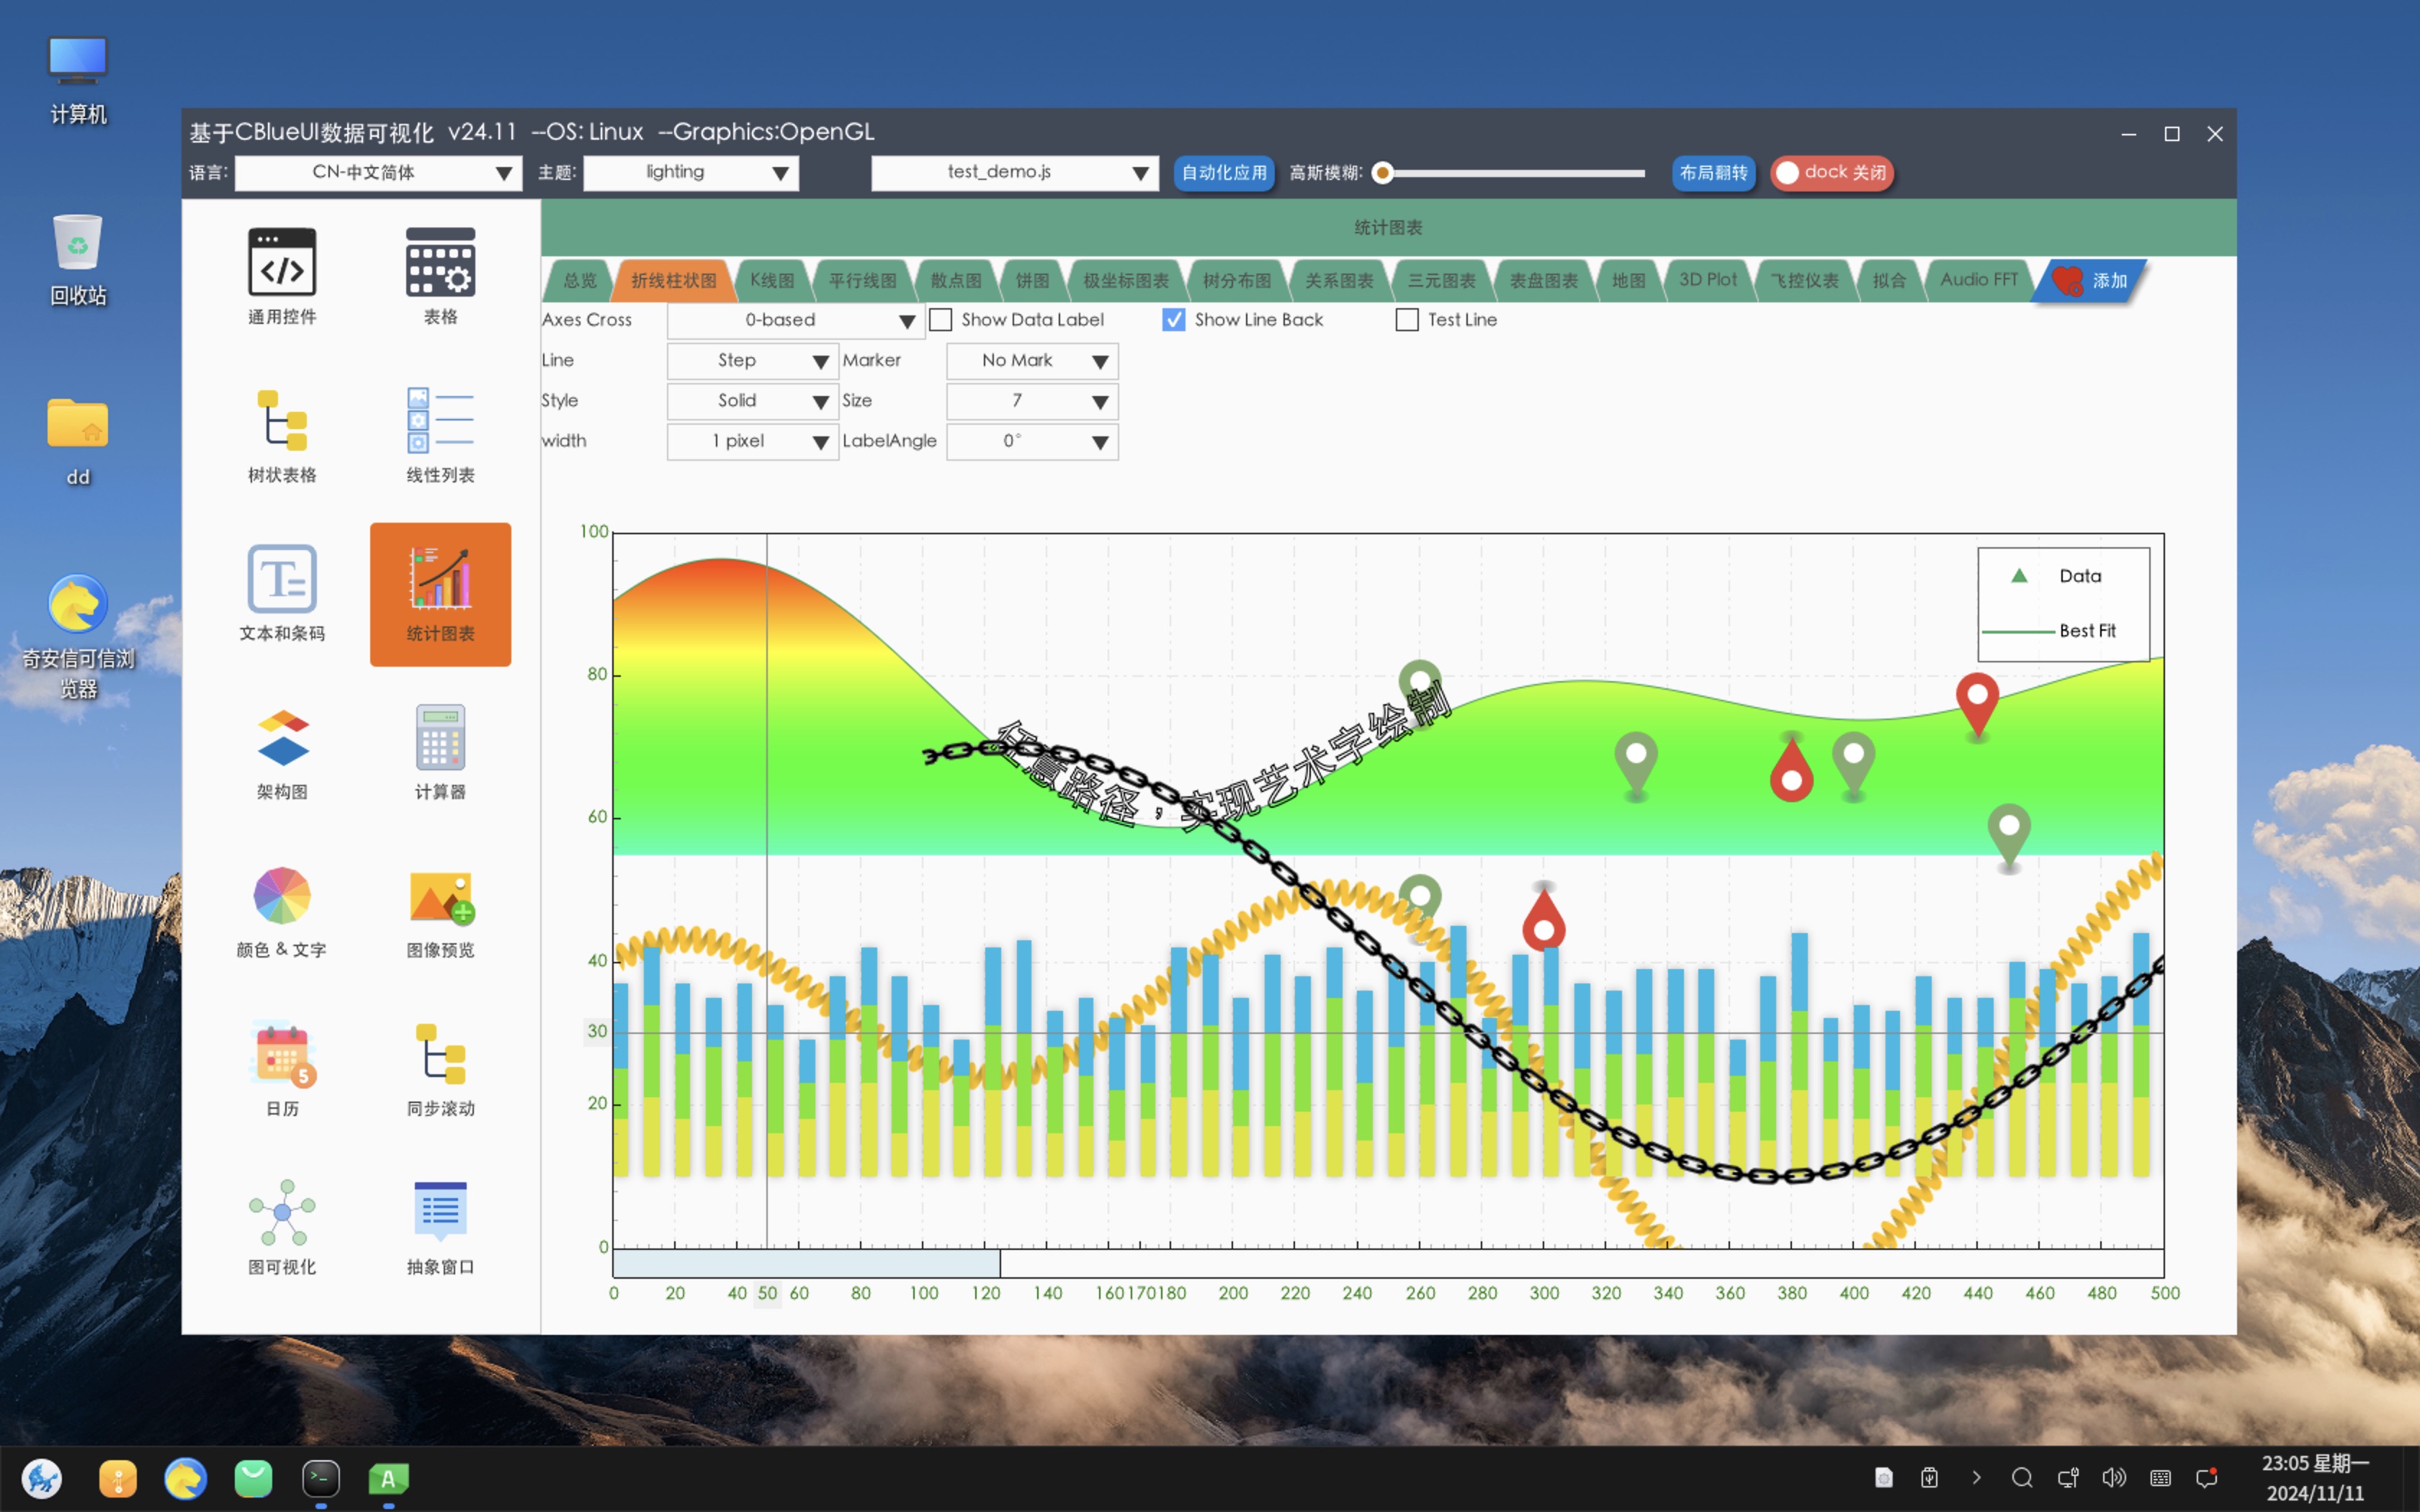Toggle the dock 关闭 switch

click(1832, 173)
